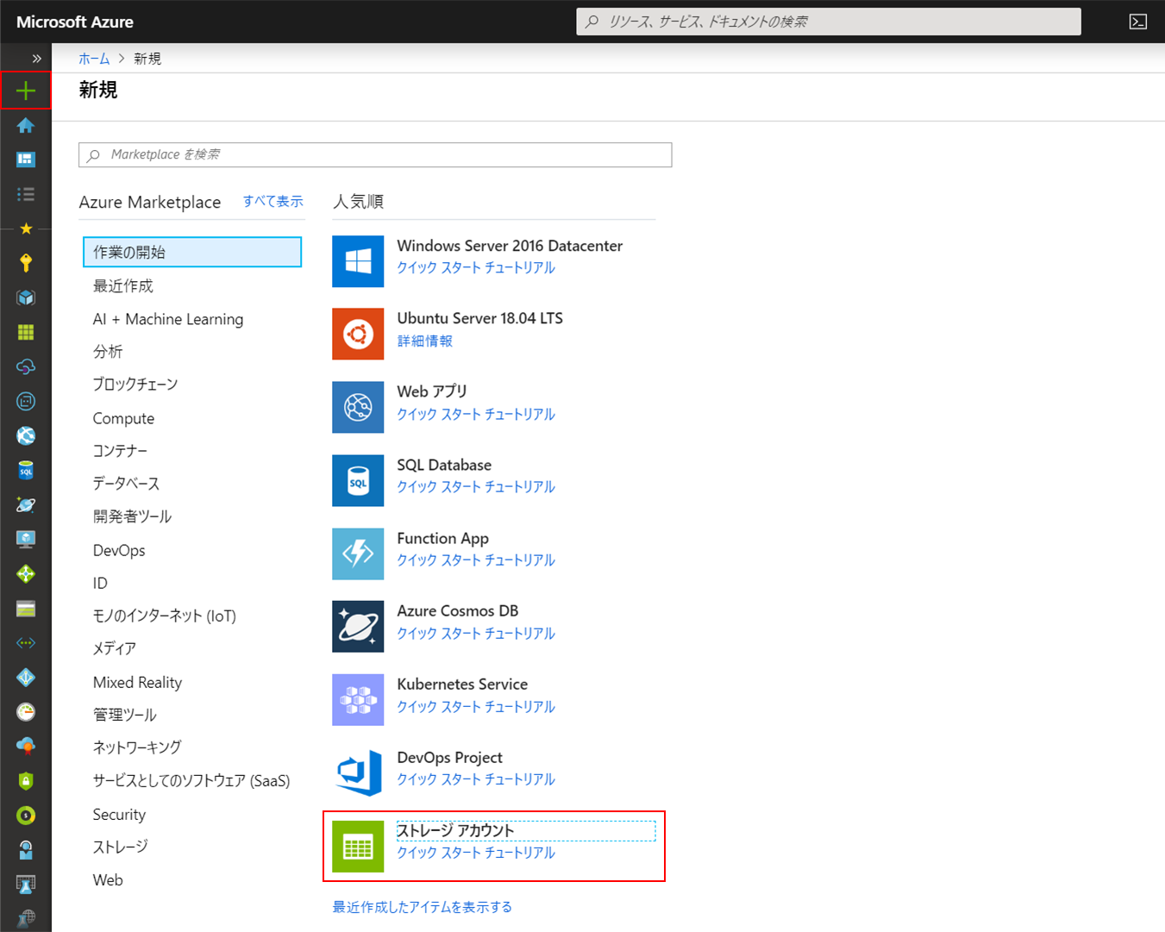Open Windows Server クイック スタート チュートリアル link

[476, 267]
